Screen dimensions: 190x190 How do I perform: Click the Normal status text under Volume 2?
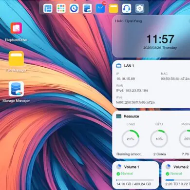click(x=176, y=173)
